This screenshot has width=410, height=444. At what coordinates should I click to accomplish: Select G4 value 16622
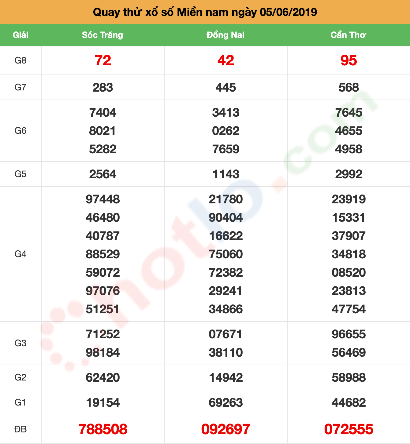(226, 236)
